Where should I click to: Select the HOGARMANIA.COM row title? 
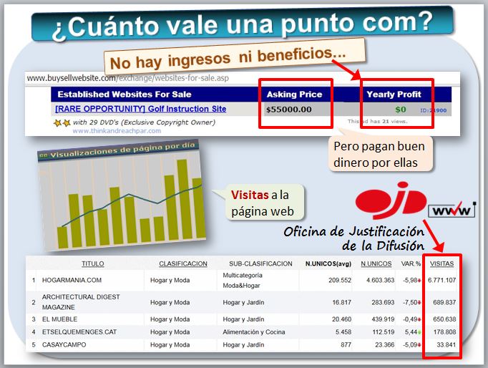pyautogui.click(x=72, y=280)
